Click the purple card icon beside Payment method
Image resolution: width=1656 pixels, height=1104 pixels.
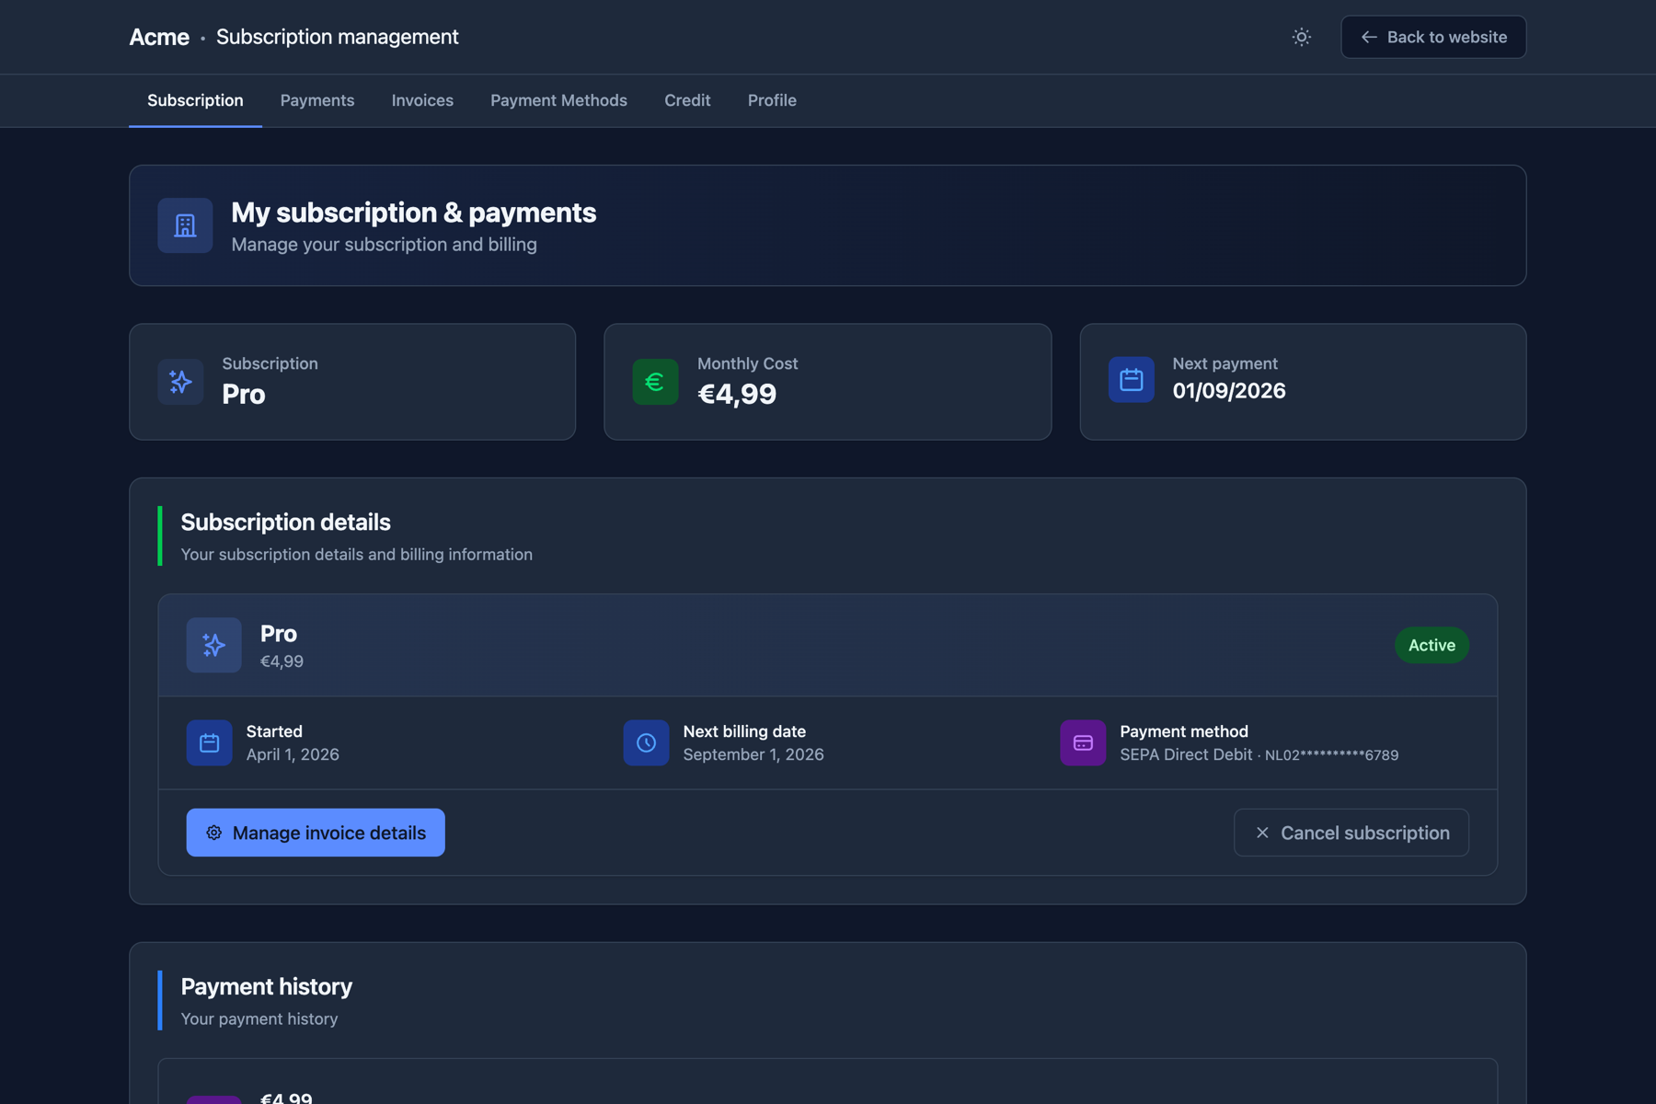pos(1083,742)
